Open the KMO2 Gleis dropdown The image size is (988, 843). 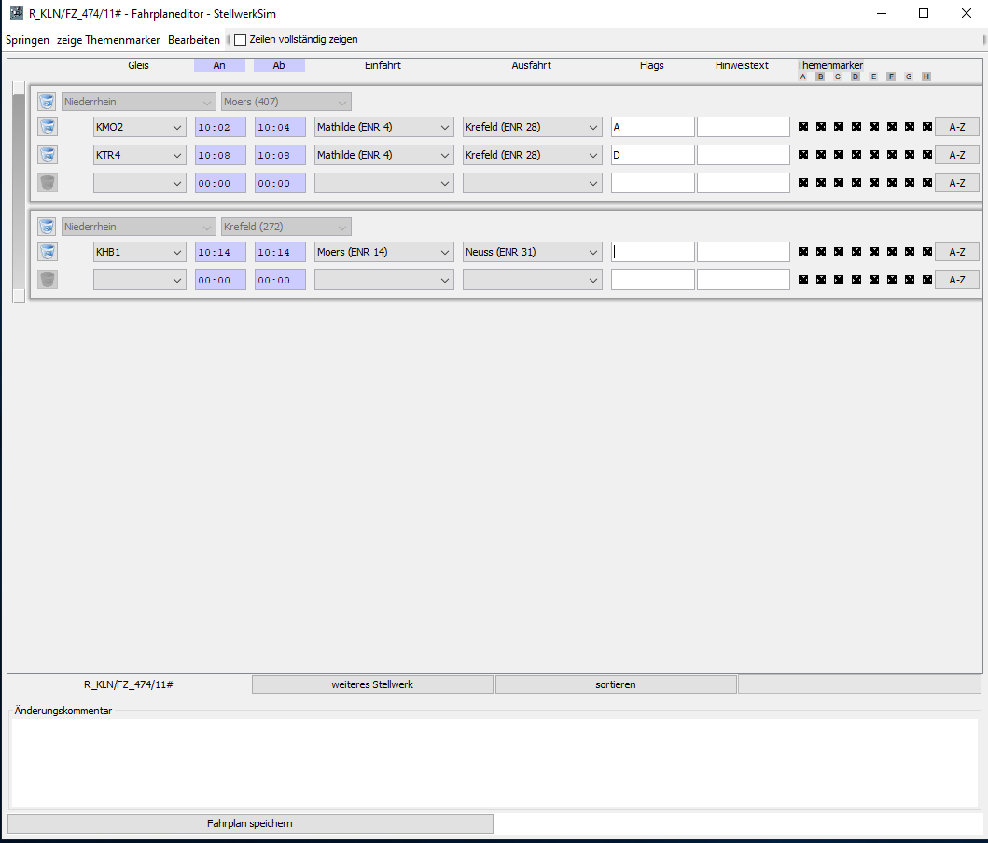tap(140, 127)
